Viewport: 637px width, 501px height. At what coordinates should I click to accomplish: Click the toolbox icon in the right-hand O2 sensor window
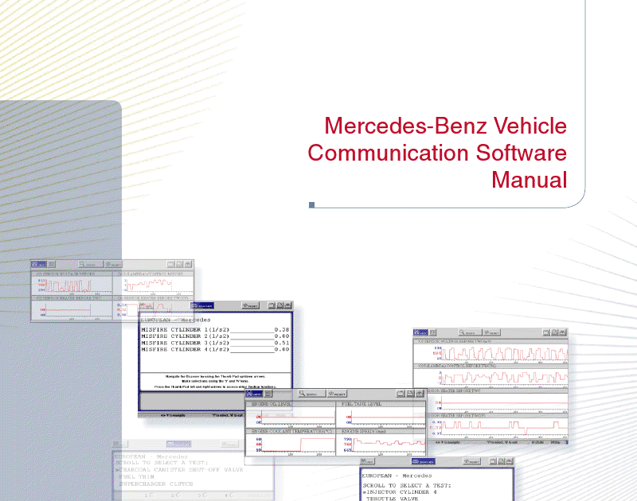click(563, 332)
